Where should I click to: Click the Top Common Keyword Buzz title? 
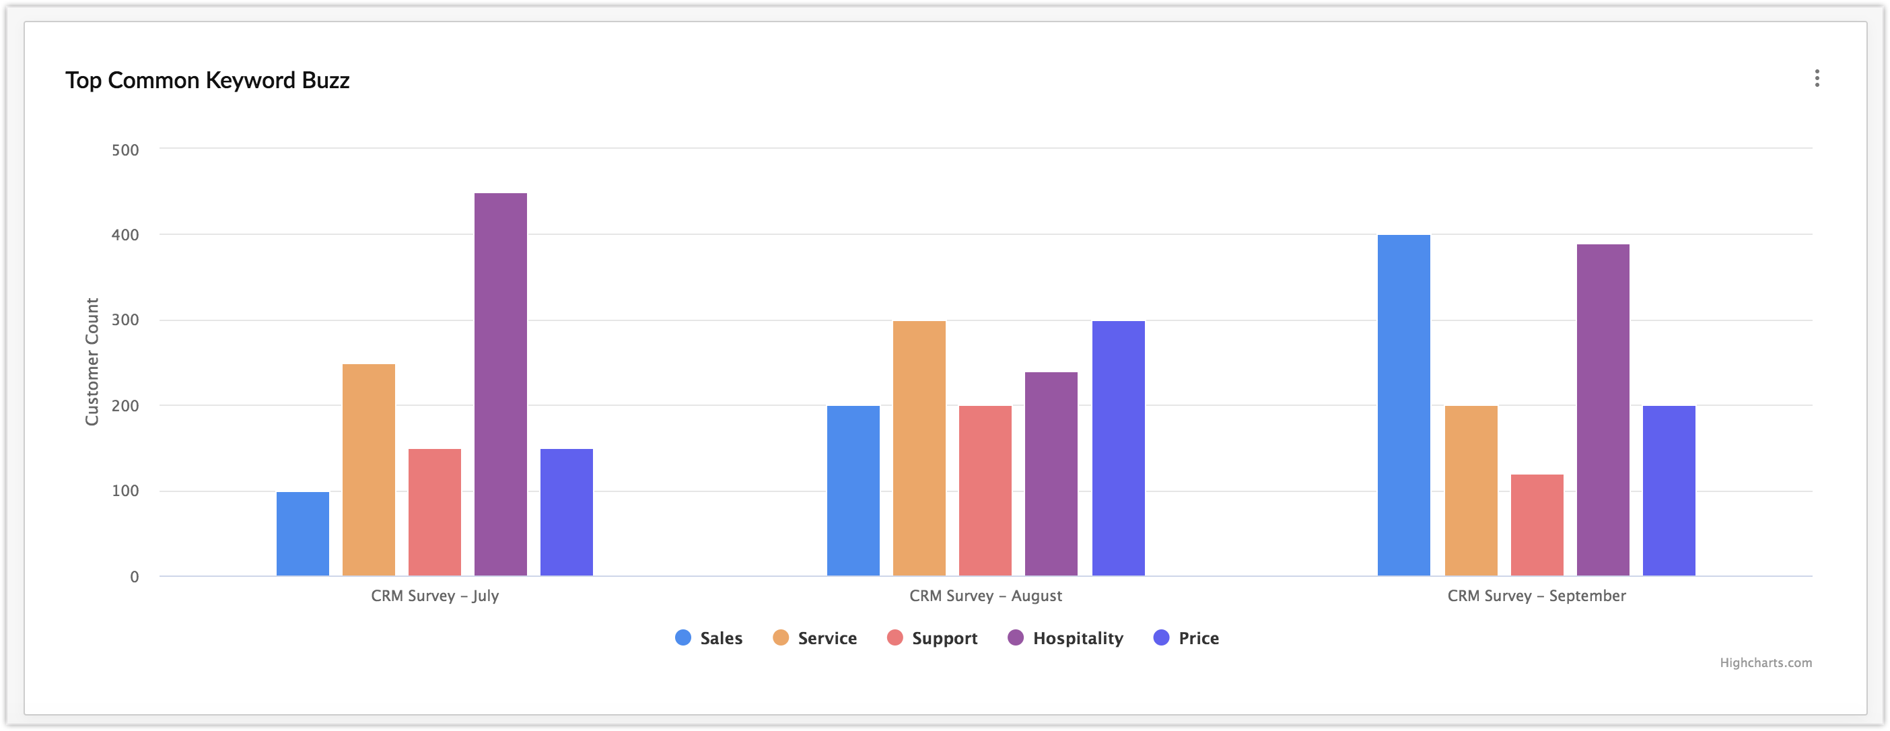(207, 80)
